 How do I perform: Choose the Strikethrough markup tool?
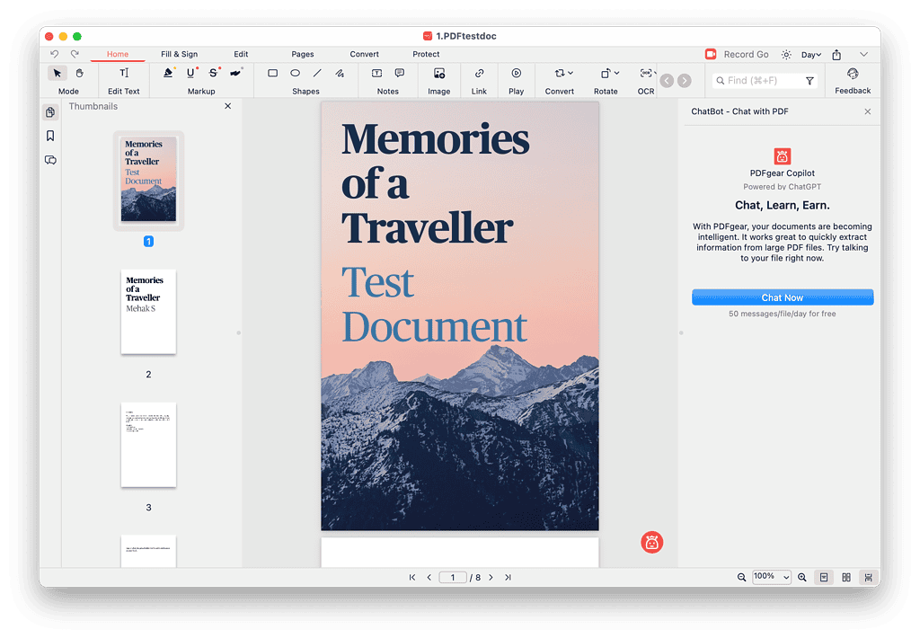click(x=214, y=73)
